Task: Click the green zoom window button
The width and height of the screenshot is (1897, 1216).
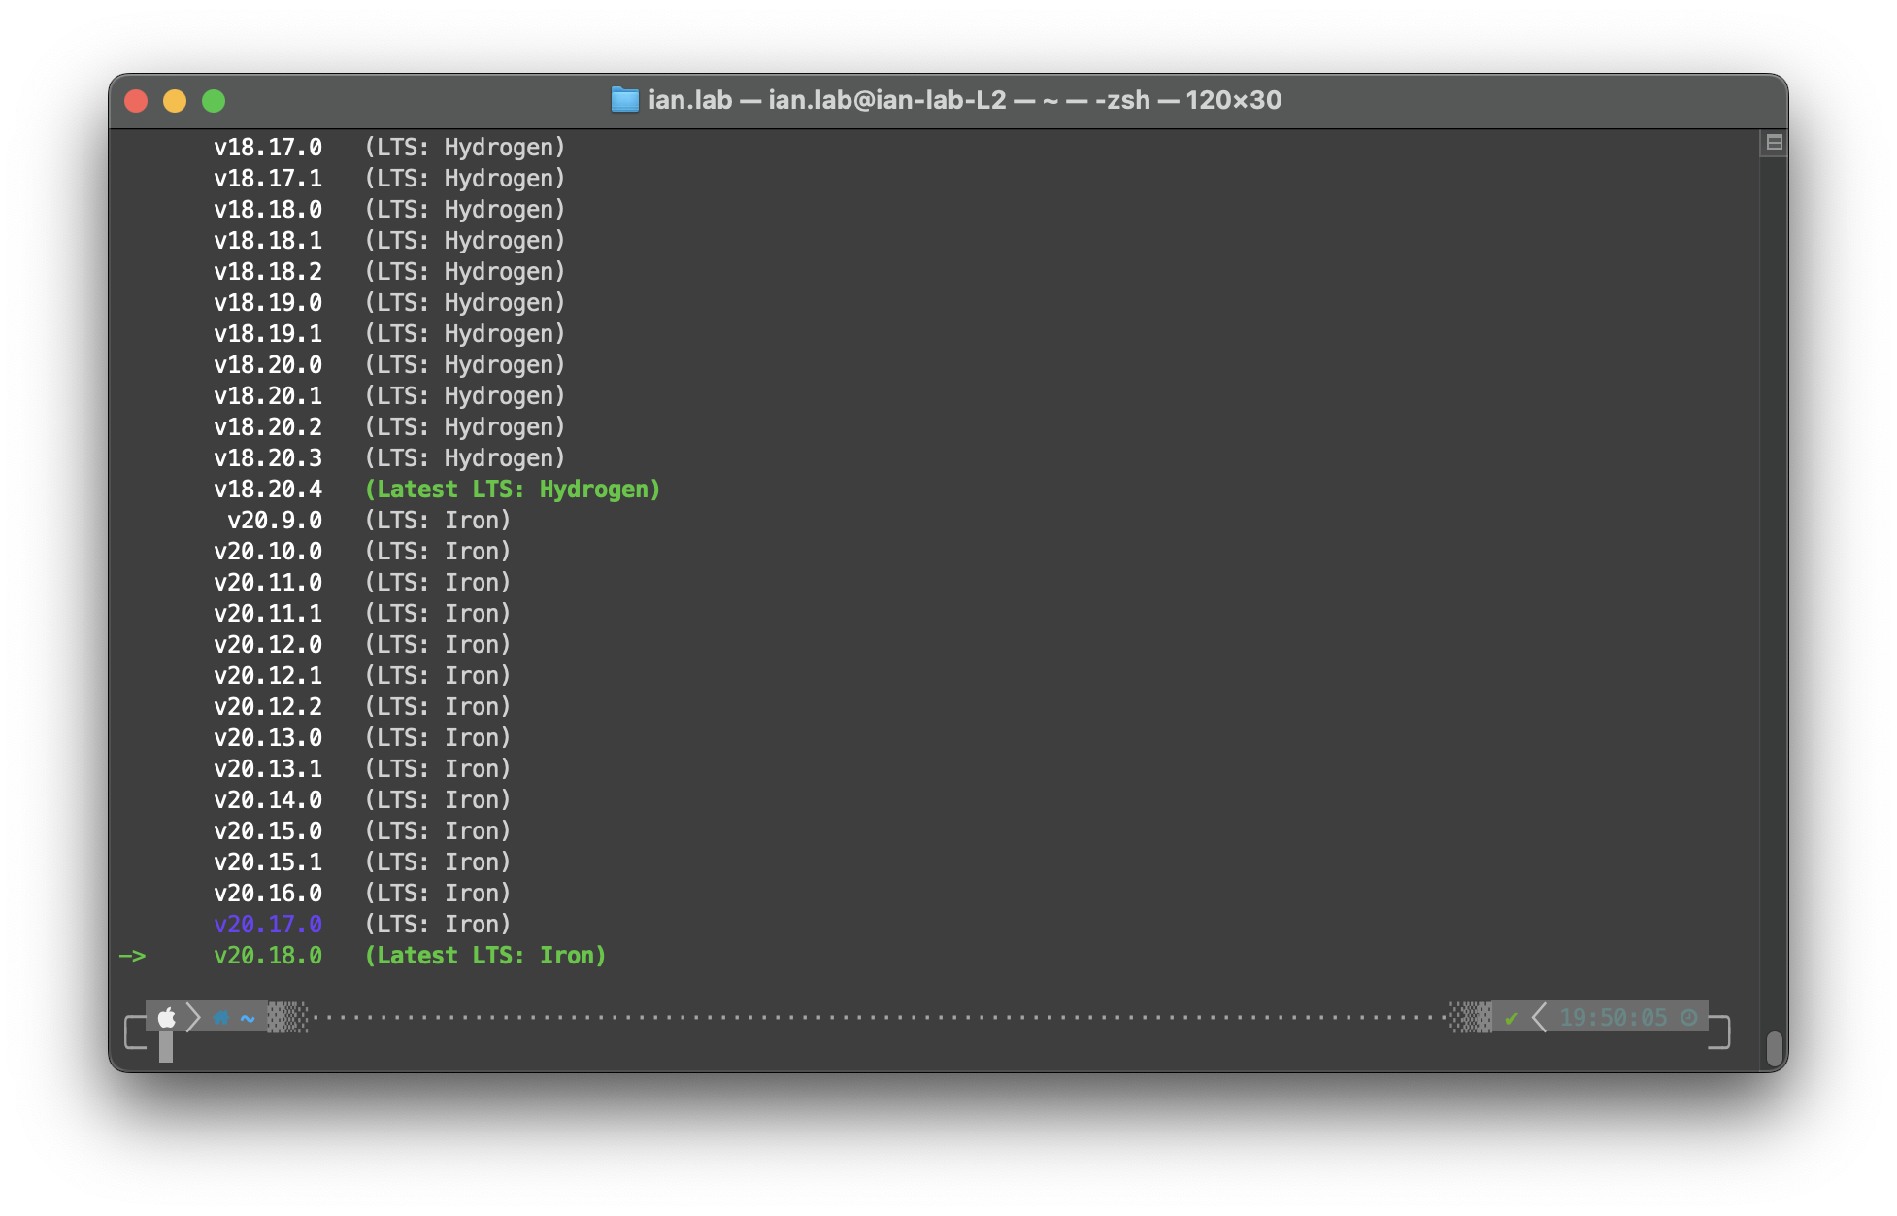Action: click(214, 101)
